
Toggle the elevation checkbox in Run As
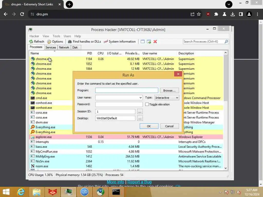pyautogui.click(x=147, y=104)
